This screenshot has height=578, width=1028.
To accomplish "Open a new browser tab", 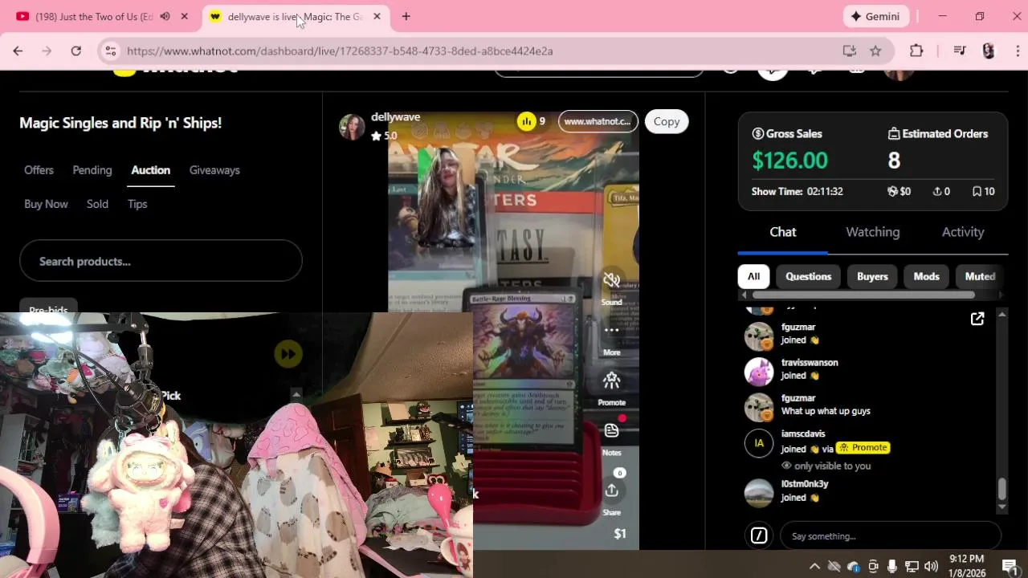I will (406, 16).
